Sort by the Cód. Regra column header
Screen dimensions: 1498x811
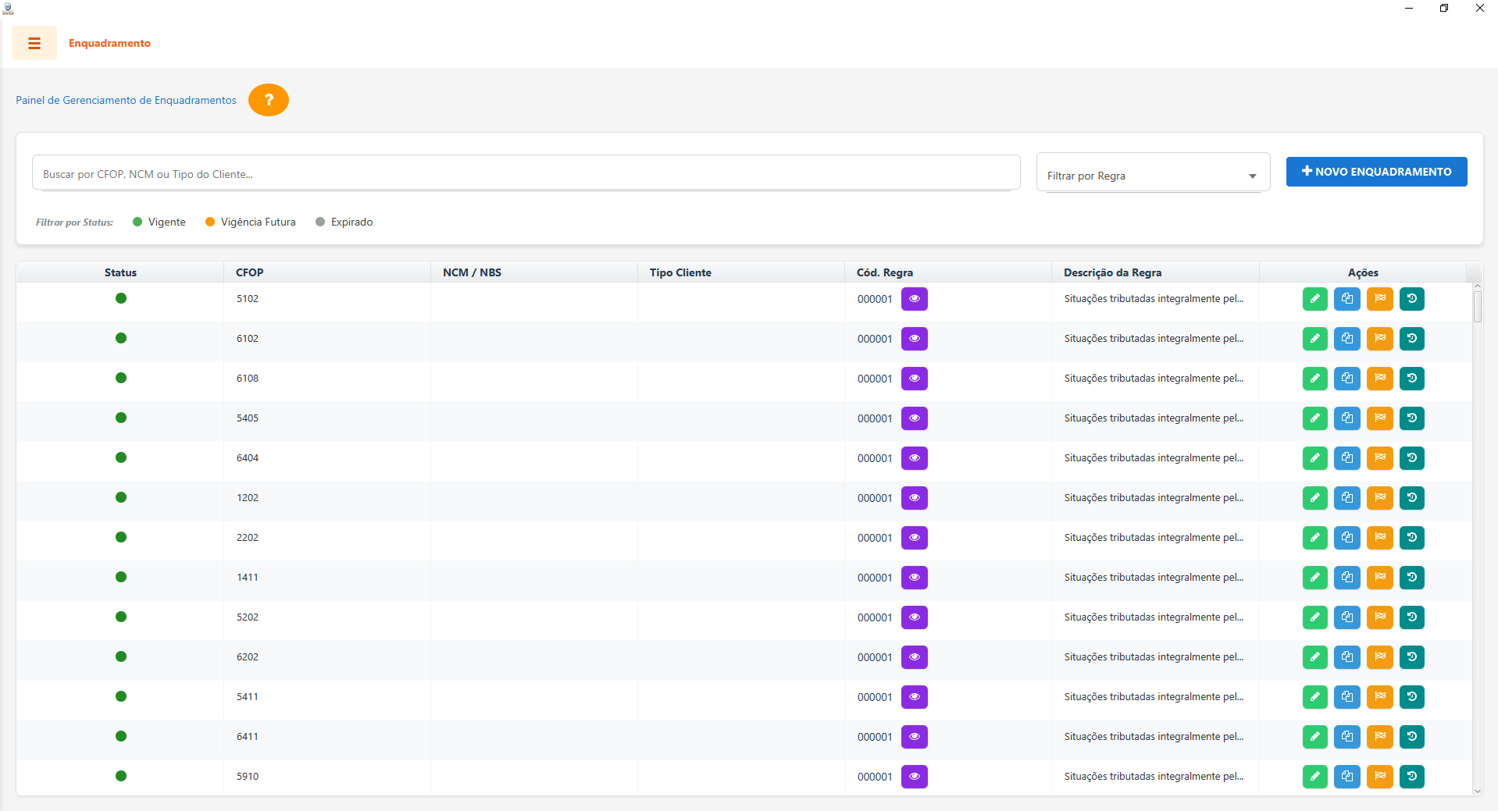(x=948, y=272)
